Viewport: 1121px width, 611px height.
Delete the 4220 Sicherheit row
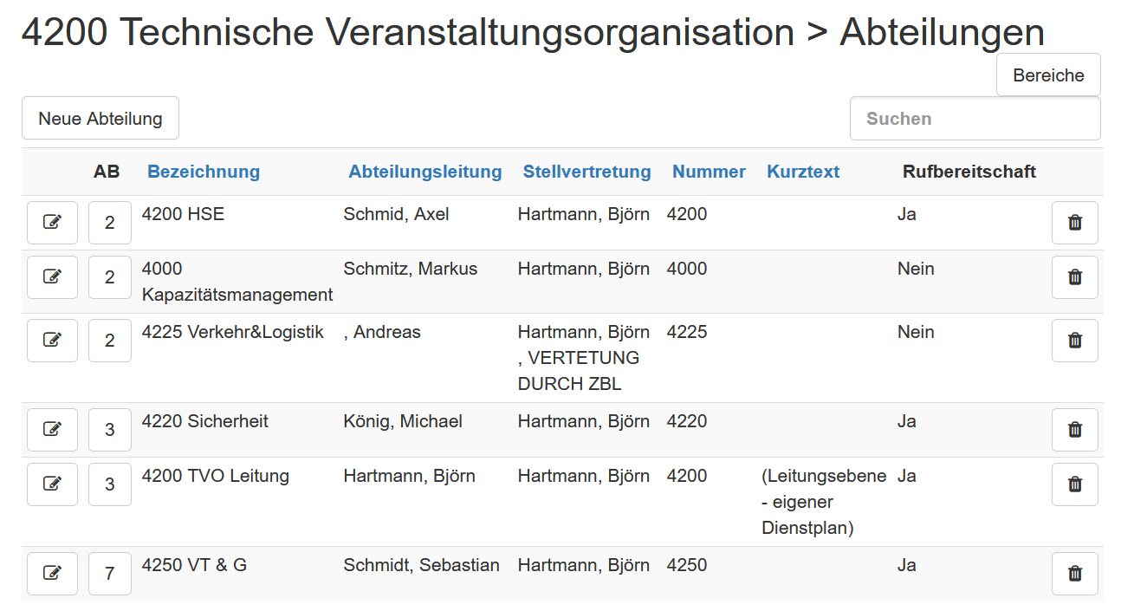tap(1074, 429)
